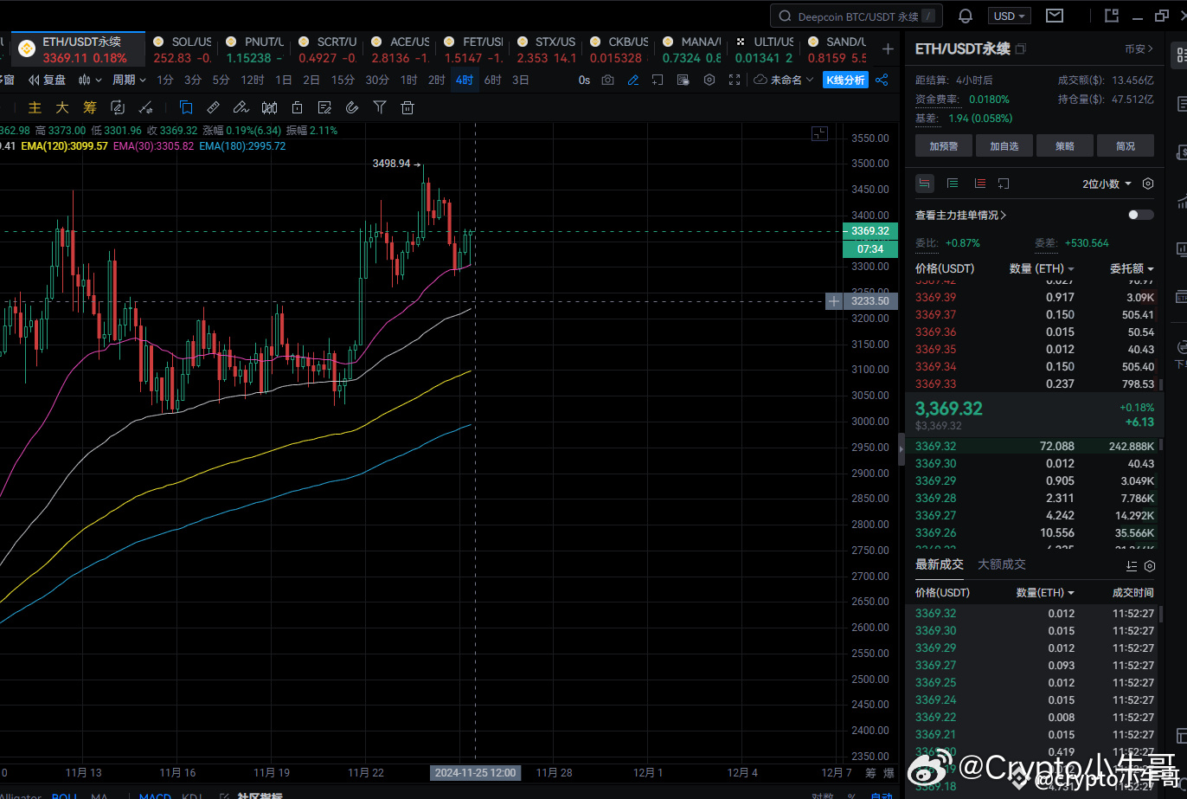The image size is (1187, 799).
Task: Activate the magnet snapping tool
Action: tap(352, 107)
